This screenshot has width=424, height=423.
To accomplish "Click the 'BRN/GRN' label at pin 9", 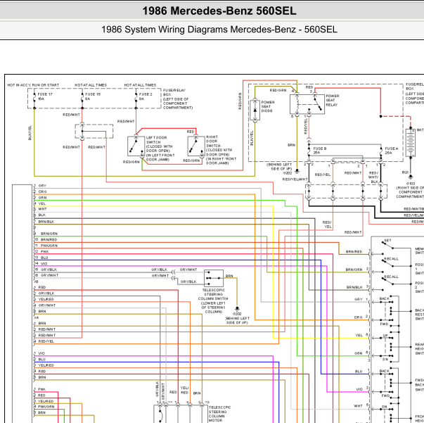I will point(49,234).
